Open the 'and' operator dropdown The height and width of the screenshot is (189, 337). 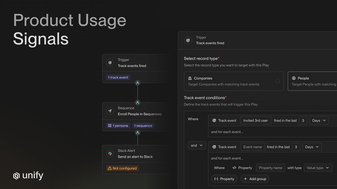click(197, 145)
